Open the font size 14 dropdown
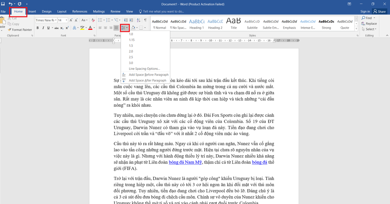Image resolution: width=390 pixels, height=204 pixels. 66,20
